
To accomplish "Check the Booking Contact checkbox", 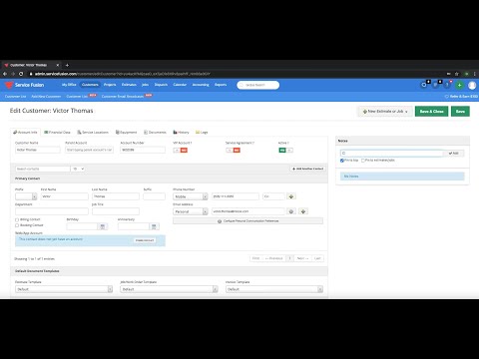I will pyautogui.click(x=17, y=225).
